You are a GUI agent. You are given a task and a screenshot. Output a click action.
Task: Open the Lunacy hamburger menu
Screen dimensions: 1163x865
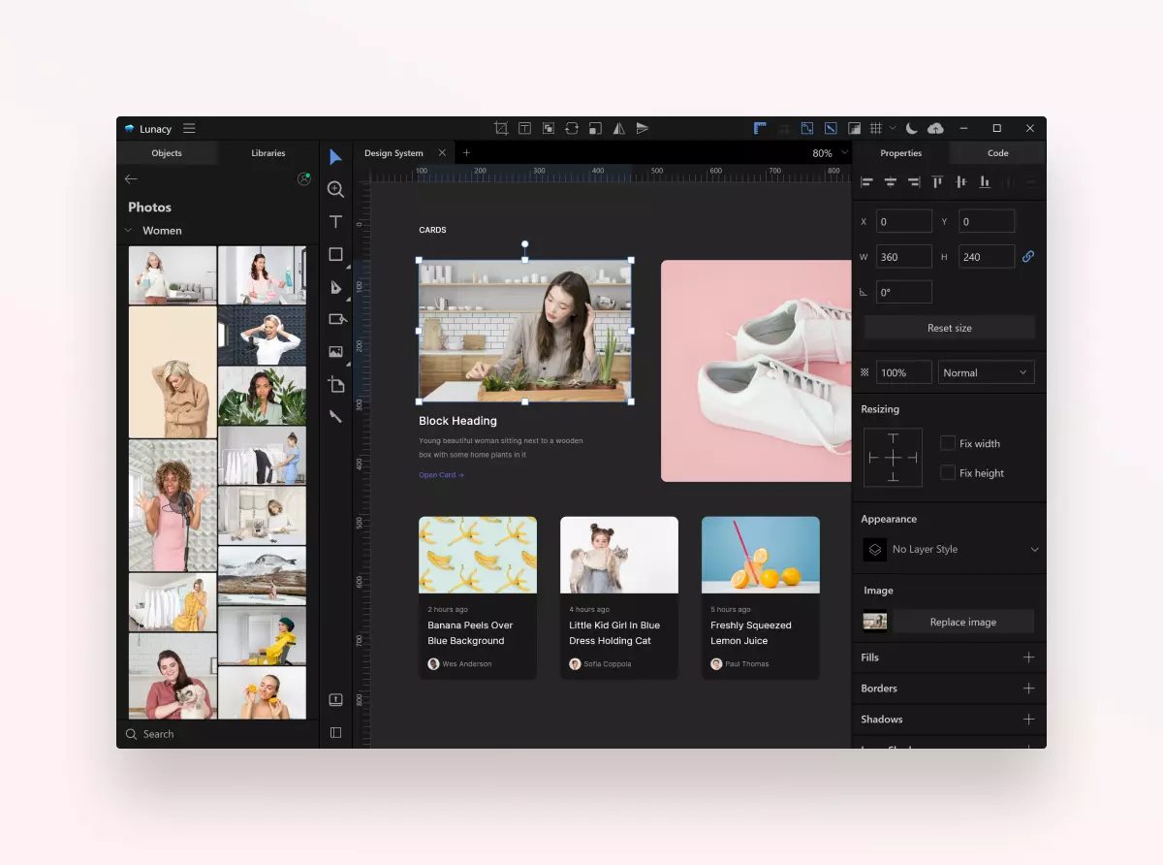coord(189,128)
